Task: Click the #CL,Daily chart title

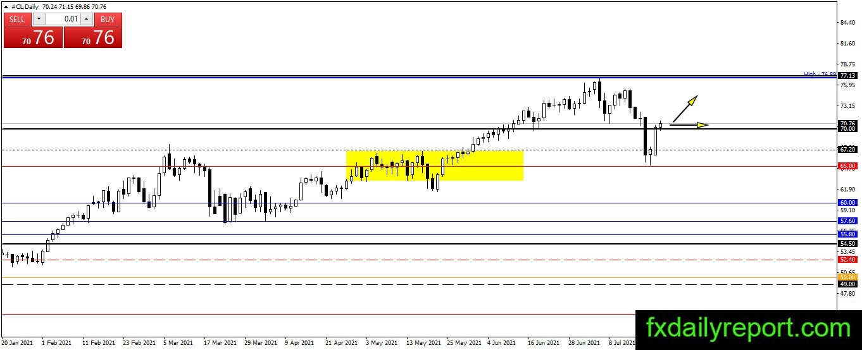Action: click(x=26, y=6)
